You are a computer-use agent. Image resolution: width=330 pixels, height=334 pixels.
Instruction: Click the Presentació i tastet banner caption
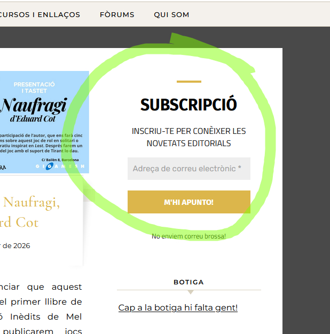pos(34,88)
